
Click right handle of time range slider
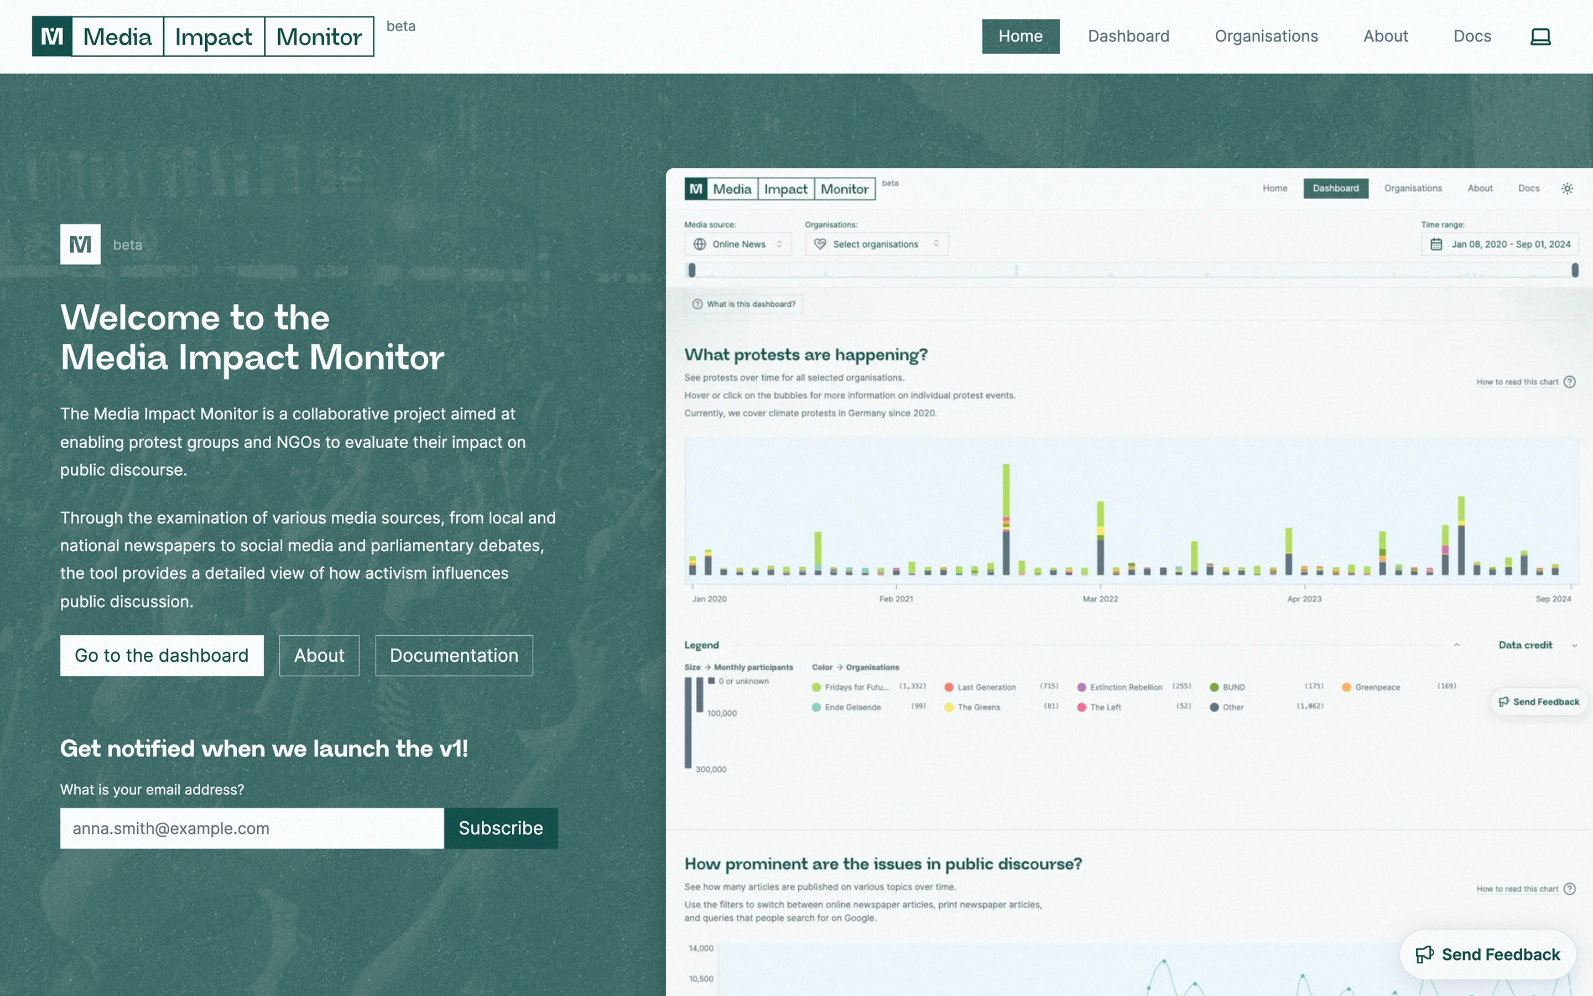1575,270
